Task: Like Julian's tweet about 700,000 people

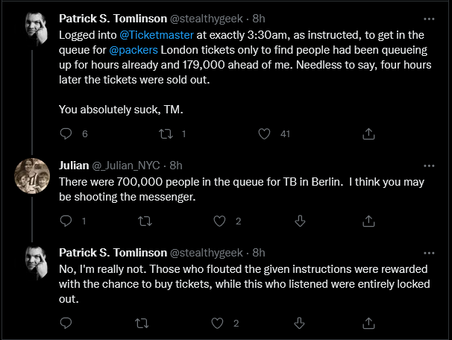Action: pos(219,221)
